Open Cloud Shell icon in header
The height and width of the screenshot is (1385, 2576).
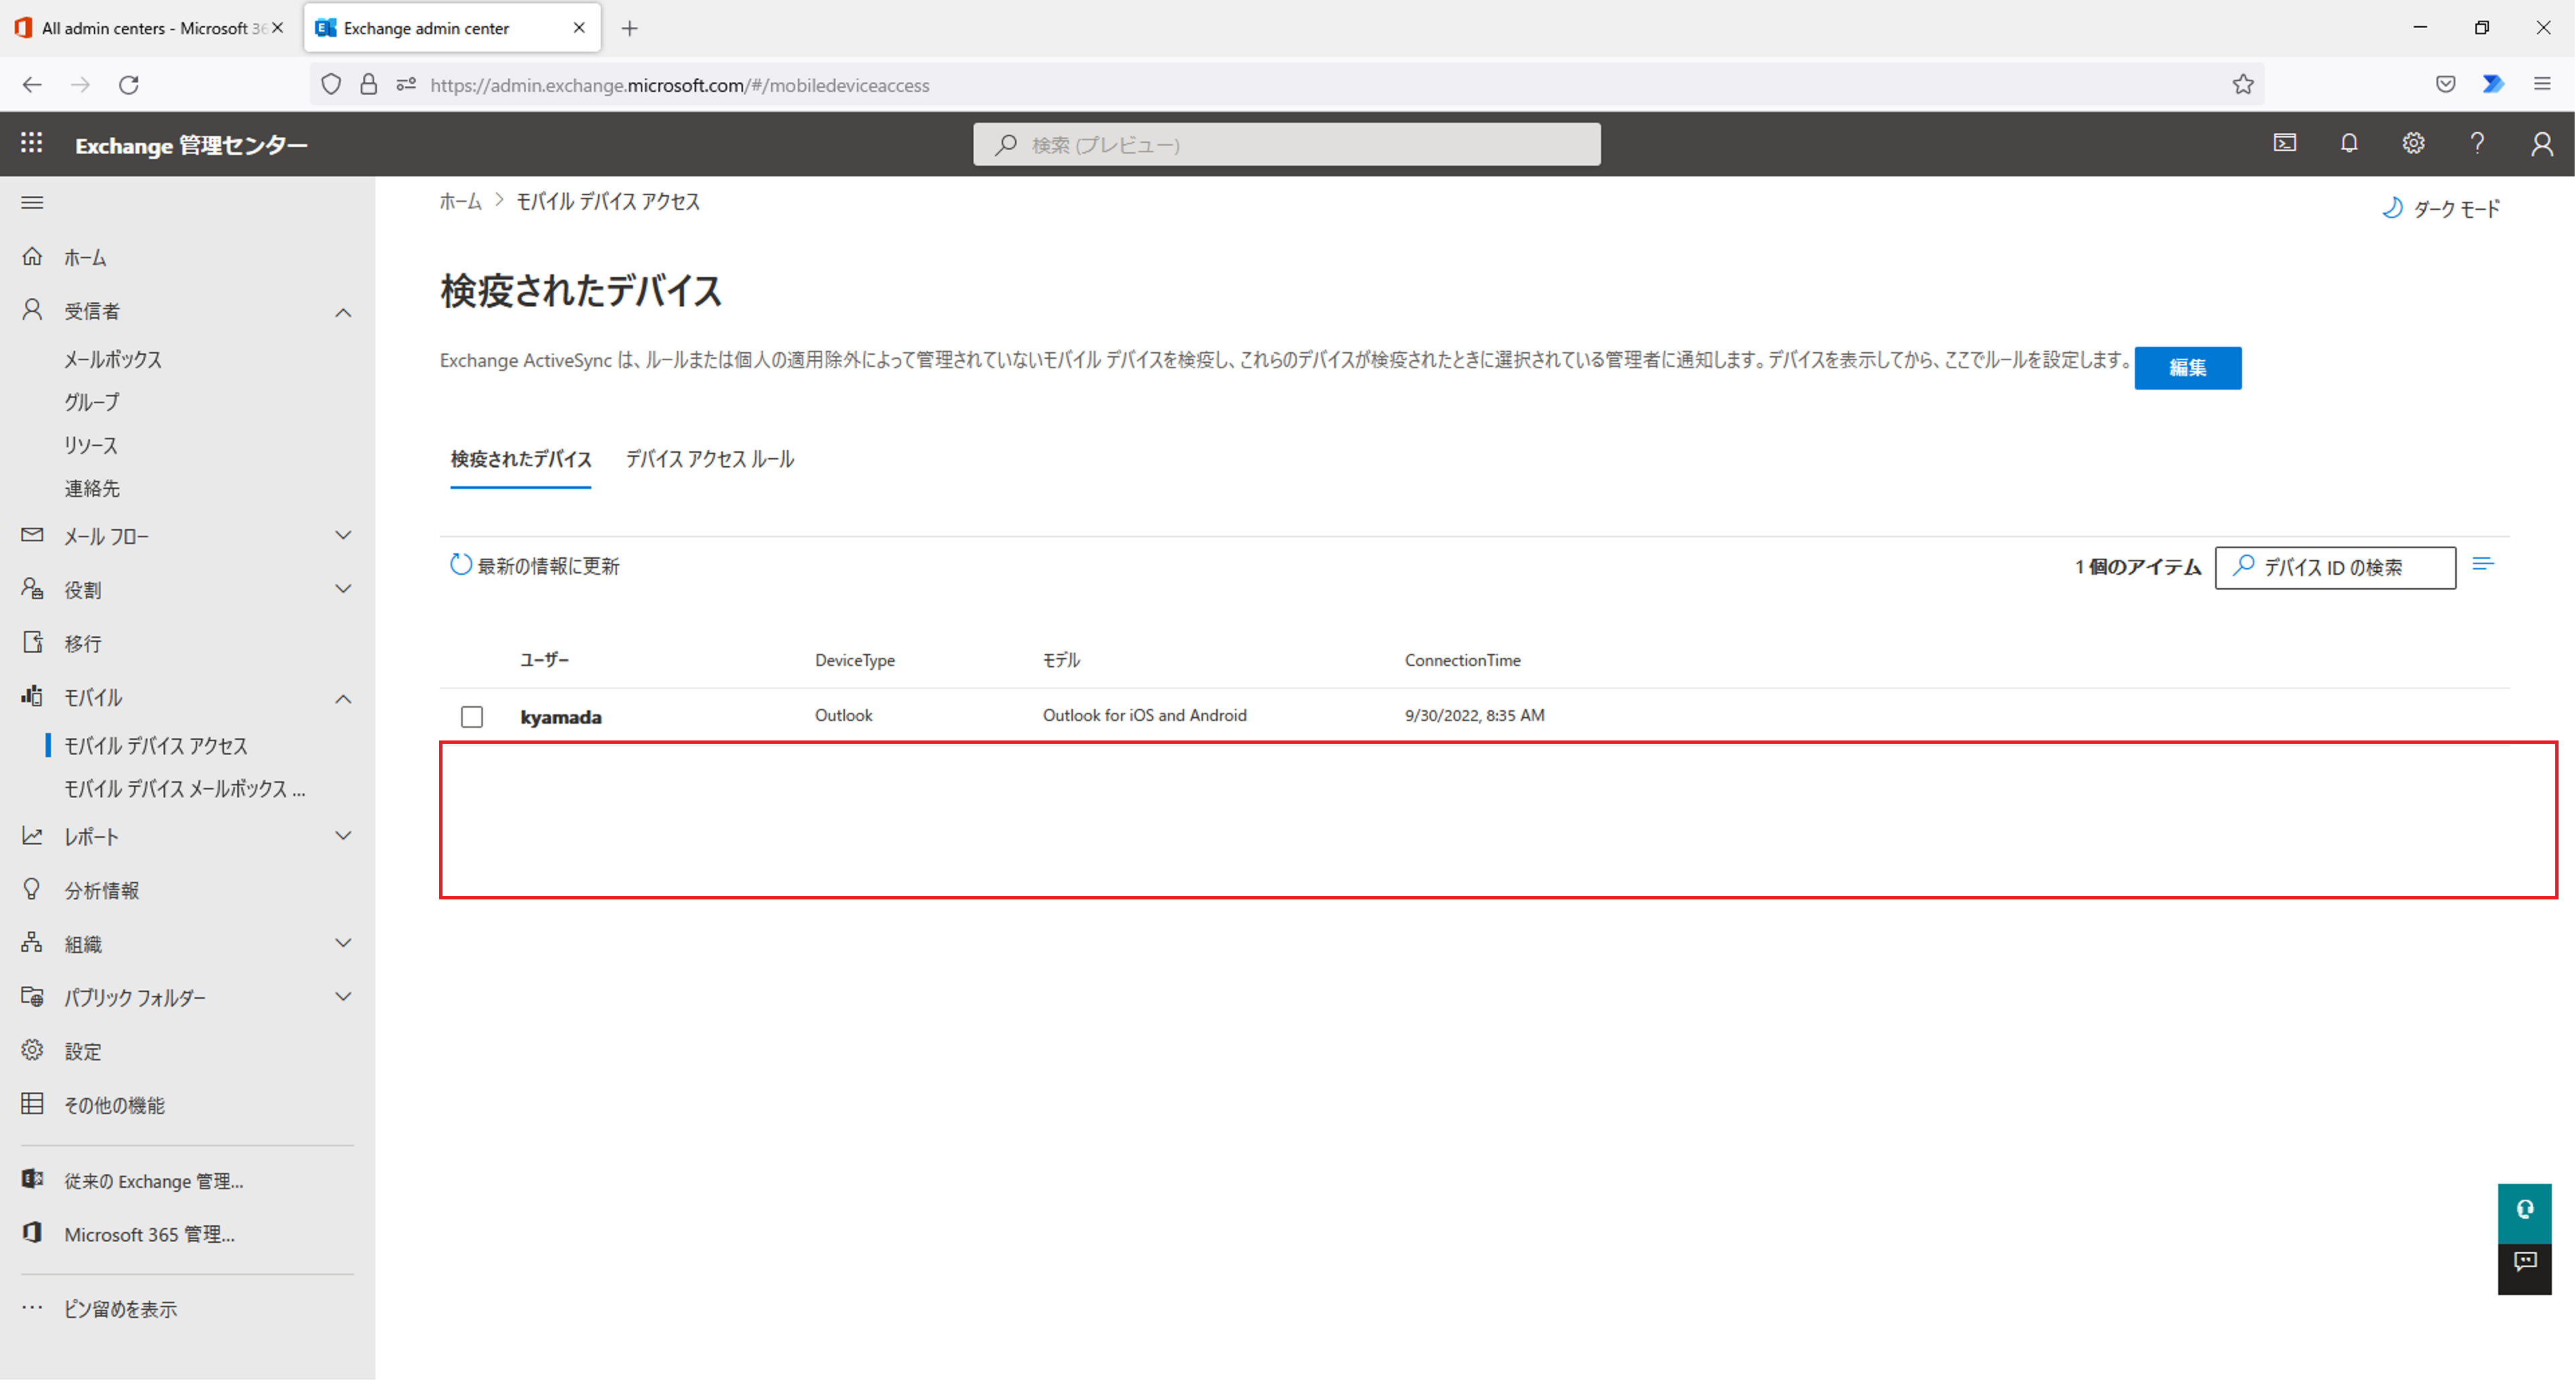point(2285,143)
